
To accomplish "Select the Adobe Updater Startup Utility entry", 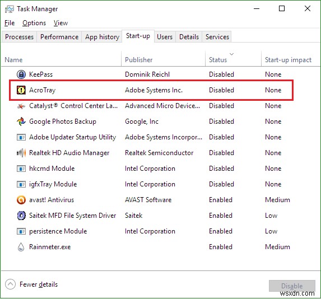I will 72,137.
